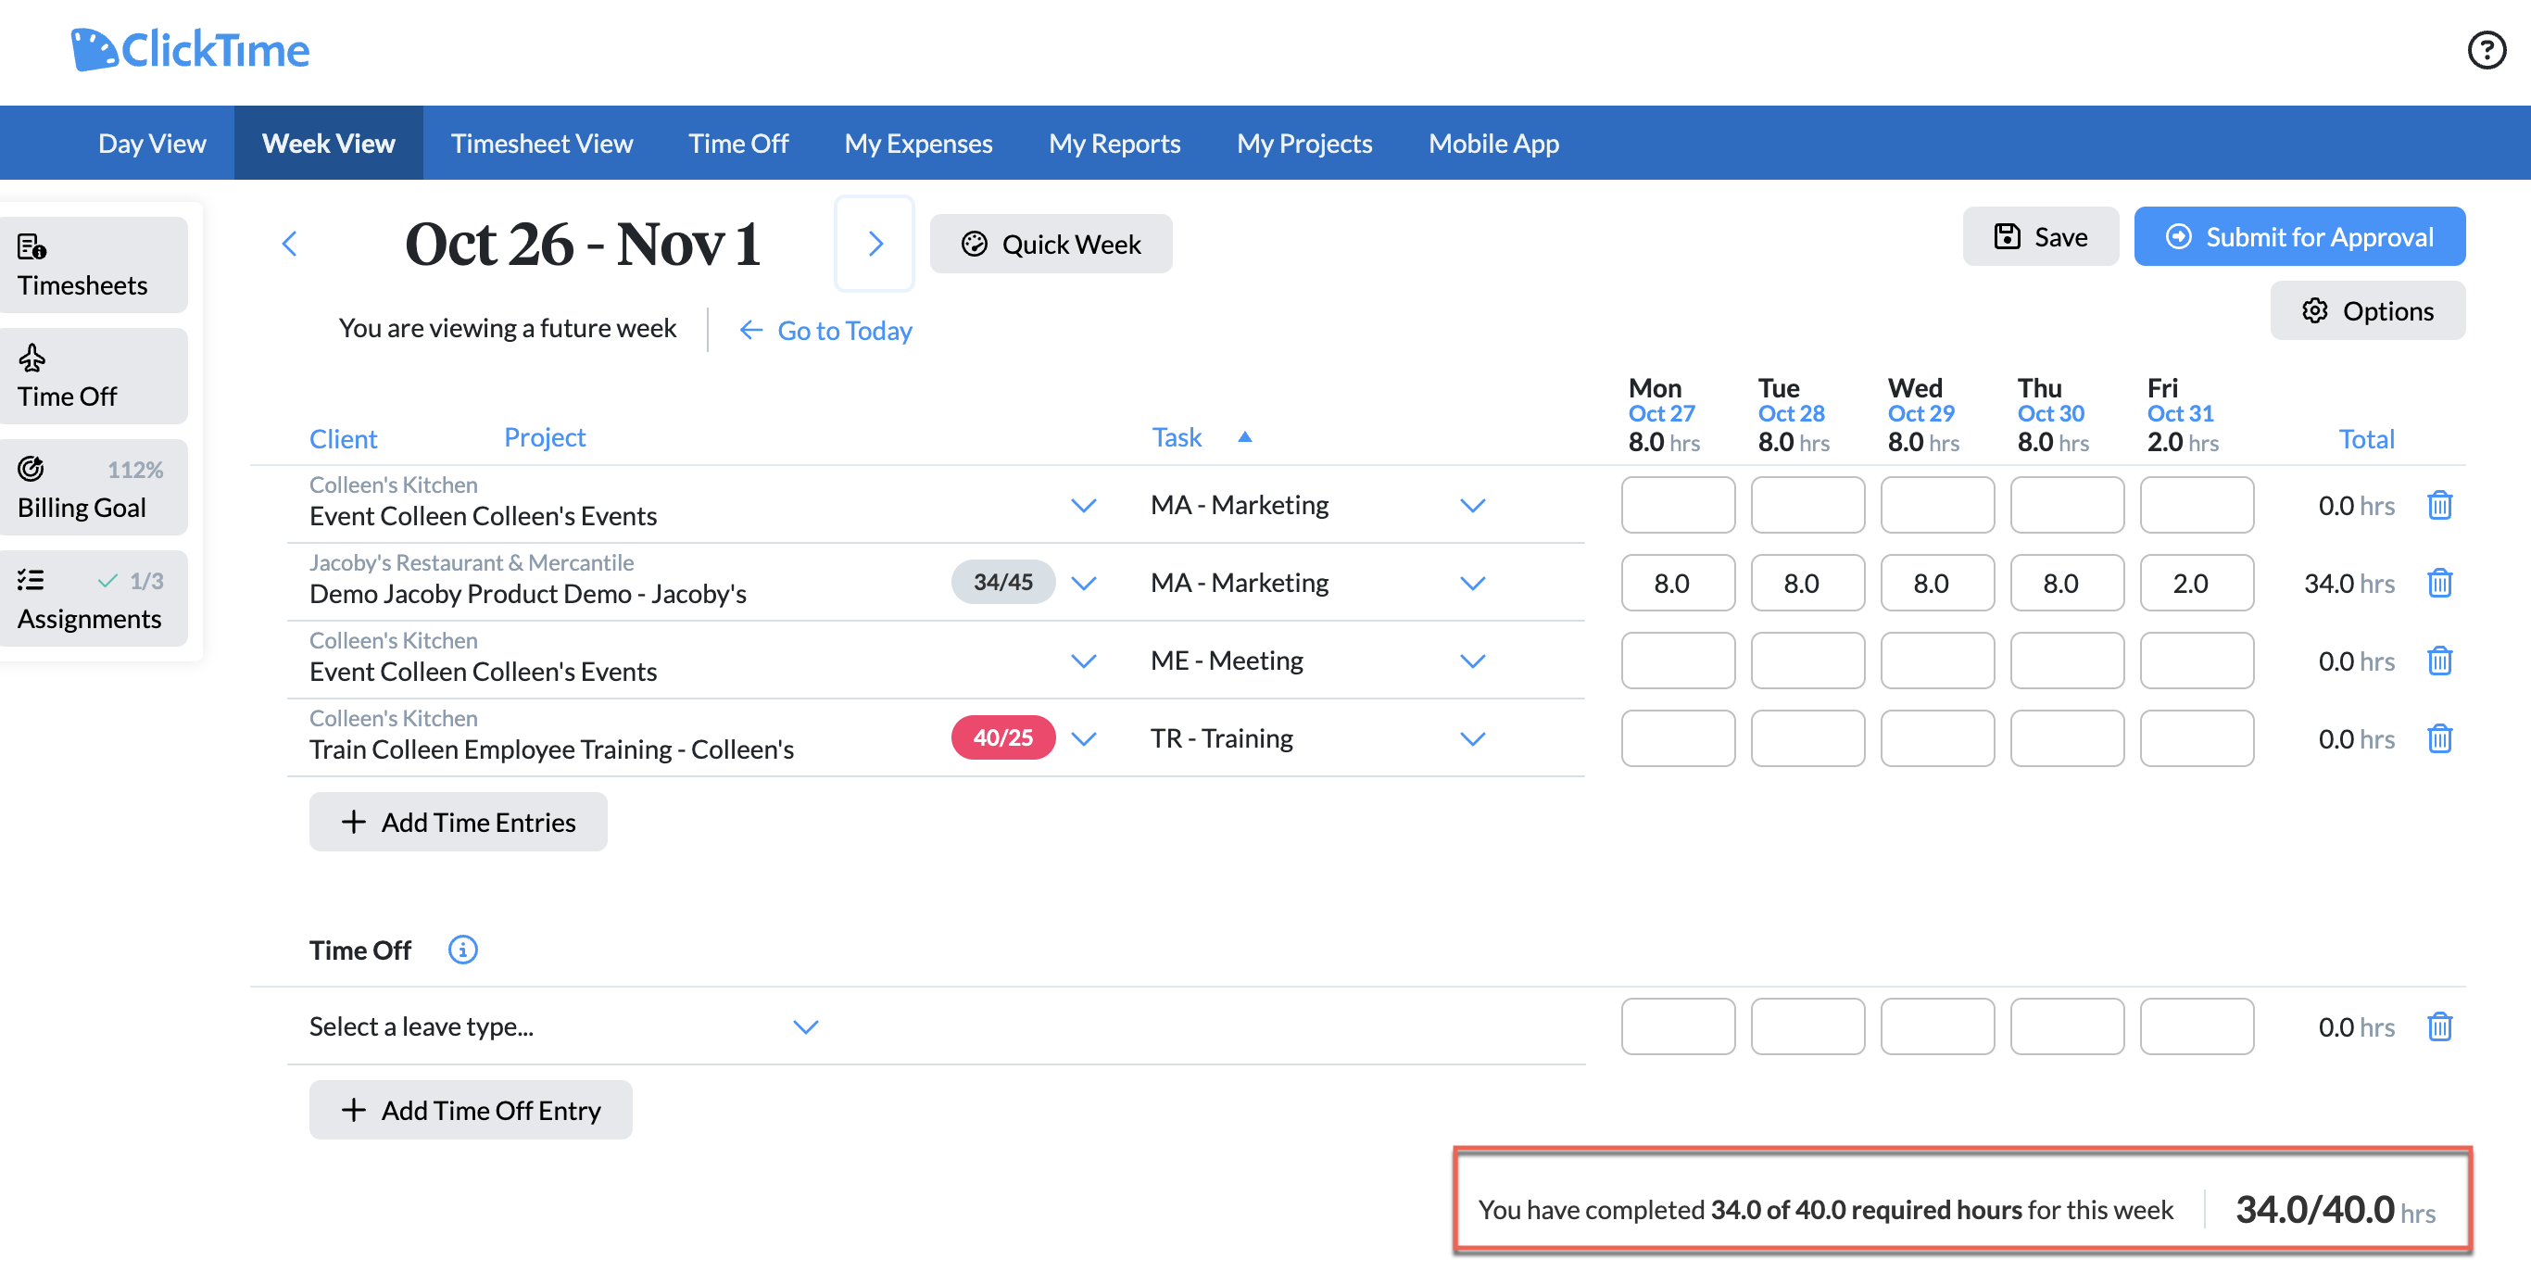Screen dimensions: 2531x1284
Task: Click Tuesday field in ME - Meeting row
Action: tap(1807, 661)
